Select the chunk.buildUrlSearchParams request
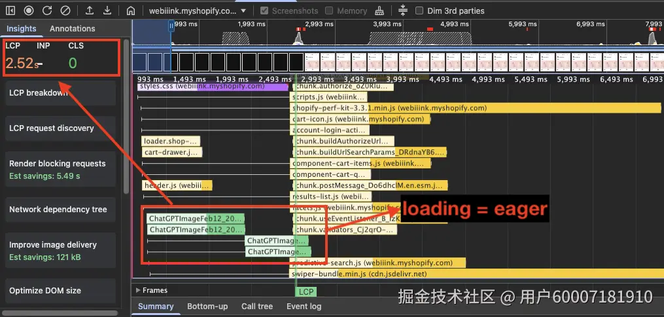Screen dimensions: 664x317 click(x=369, y=152)
